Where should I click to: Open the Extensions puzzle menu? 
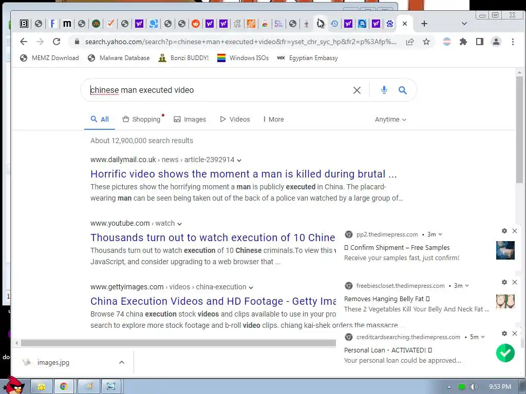pyautogui.click(x=463, y=42)
